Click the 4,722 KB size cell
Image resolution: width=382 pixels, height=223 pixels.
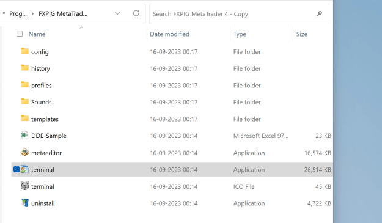pos(319,203)
